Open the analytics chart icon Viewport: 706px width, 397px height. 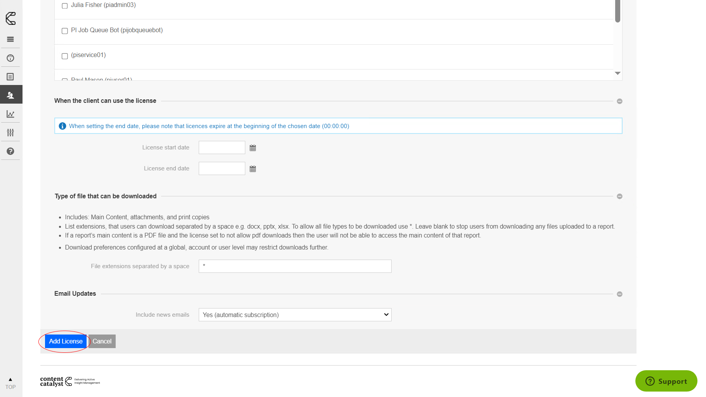(x=10, y=114)
